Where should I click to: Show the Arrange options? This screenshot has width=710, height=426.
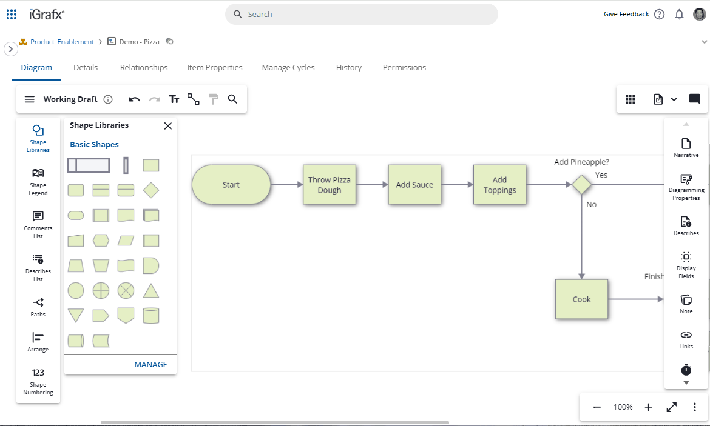[38, 342]
